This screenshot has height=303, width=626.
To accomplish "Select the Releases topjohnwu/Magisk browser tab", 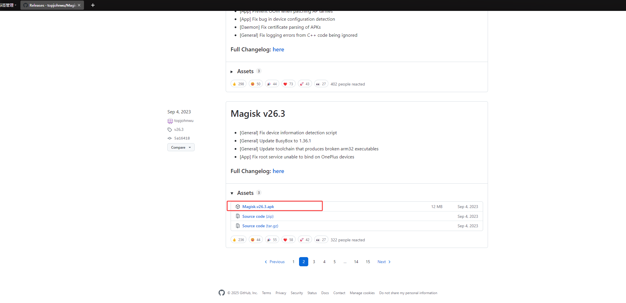I will 52,5.
